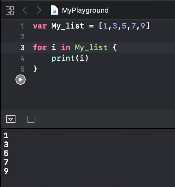The width and height of the screenshot is (175, 187).
Task: Click the 'for' keyword on line 3
Action: (40, 47)
